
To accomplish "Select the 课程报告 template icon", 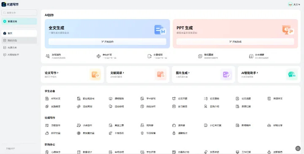I will pyautogui.click(x=111, y=99).
